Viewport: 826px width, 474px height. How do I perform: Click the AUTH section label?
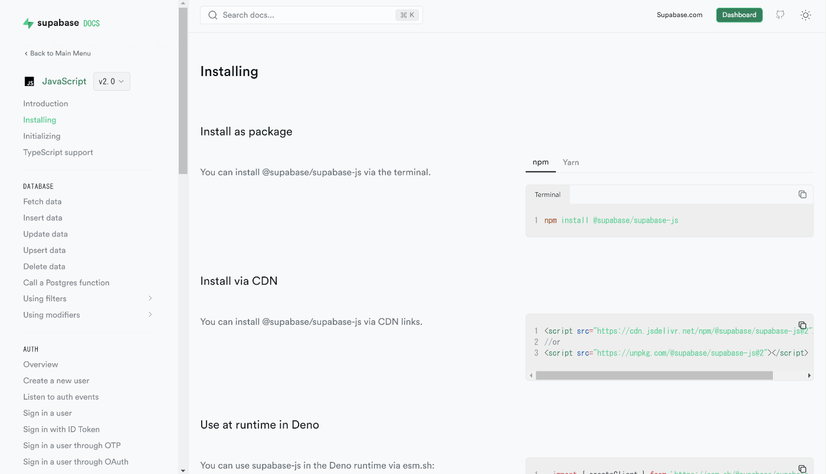[31, 350]
